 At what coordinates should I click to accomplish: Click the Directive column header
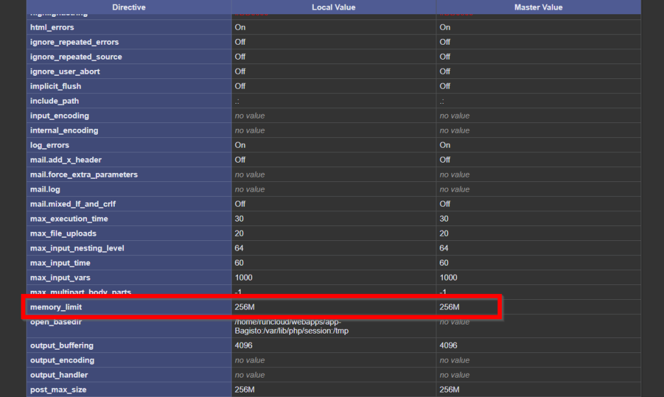point(128,7)
